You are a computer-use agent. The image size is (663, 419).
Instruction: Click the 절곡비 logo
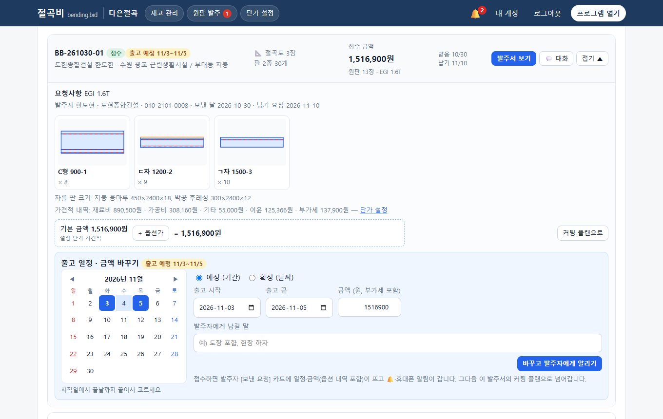(67, 13)
